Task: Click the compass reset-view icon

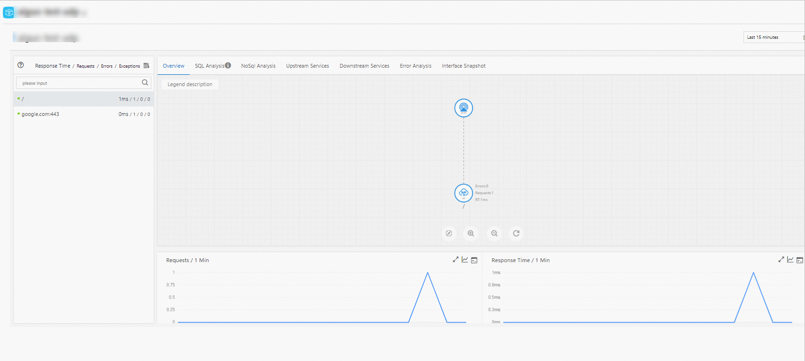Action: pyautogui.click(x=449, y=233)
